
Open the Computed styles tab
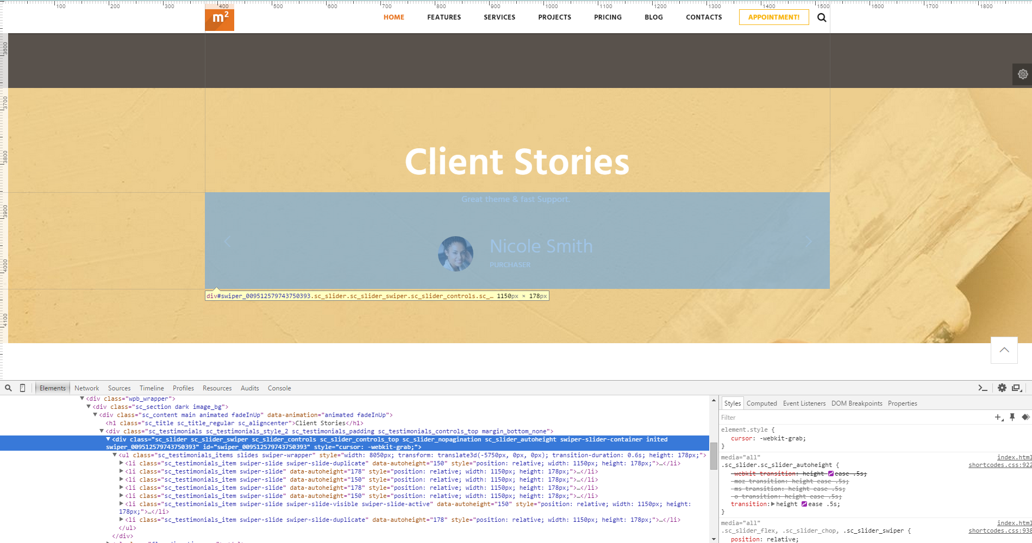761,403
